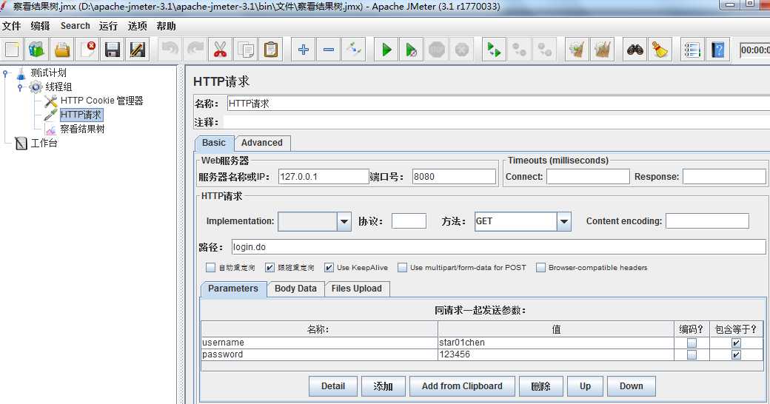The height and width of the screenshot is (404, 770).
Task: Click the Function helper list icon
Action: click(x=692, y=50)
